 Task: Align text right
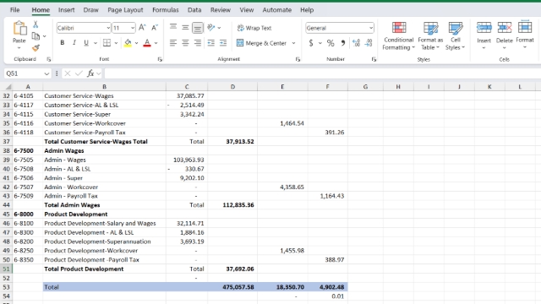pos(198,43)
